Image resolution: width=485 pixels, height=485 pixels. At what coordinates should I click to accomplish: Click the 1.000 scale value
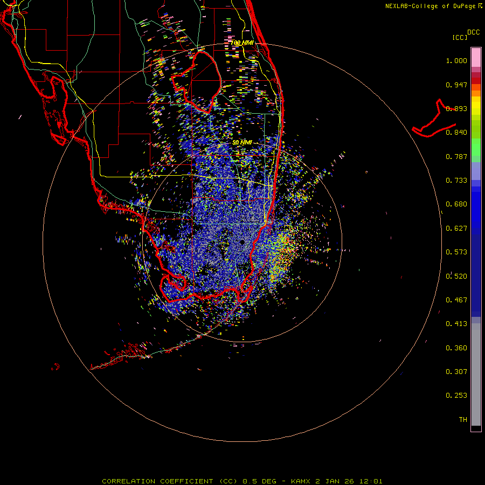(456, 60)
